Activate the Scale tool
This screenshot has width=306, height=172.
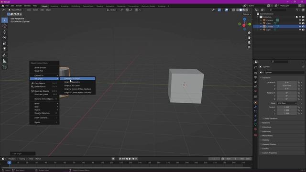tap(4, 43)
